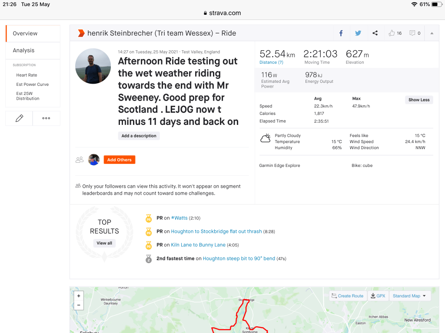Open Houghton to Stockbridge flat out thrash segment
445x333 pixels.
216,232
